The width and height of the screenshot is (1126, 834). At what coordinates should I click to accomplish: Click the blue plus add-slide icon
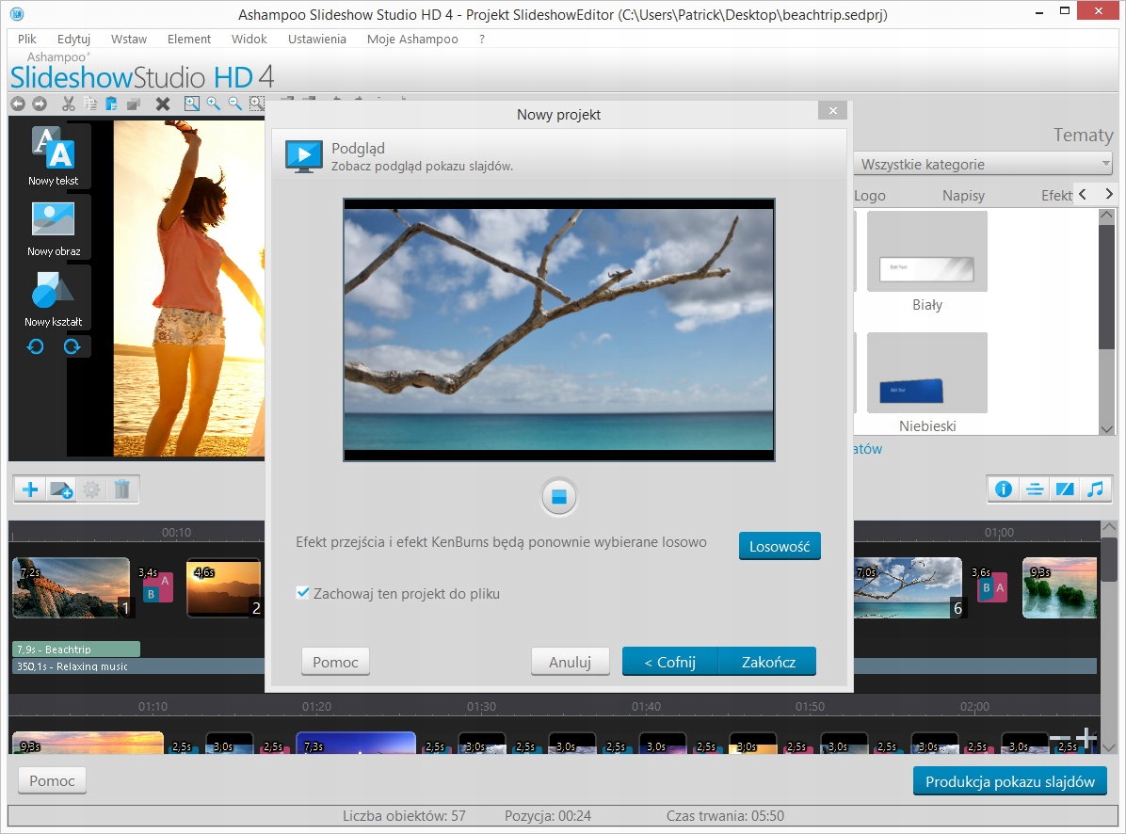pyautogui.click(x=31, y=489)
